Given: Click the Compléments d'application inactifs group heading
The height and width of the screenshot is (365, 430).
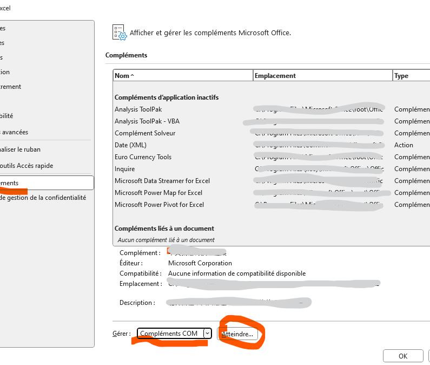Looking at the screenshot, I should (167, 97).
